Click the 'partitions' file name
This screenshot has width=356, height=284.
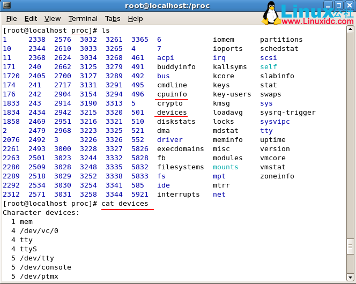click(281, 40)
